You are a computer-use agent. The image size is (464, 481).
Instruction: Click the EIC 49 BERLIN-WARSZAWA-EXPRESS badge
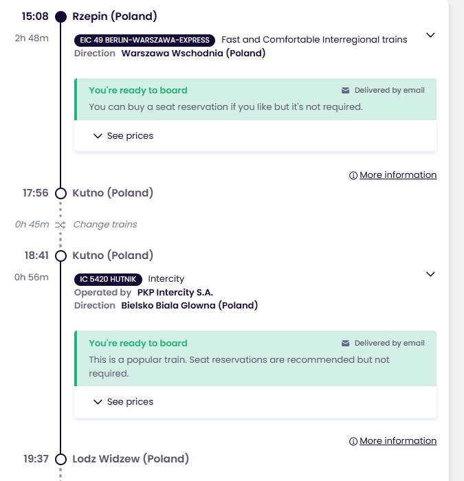[x=144, y=40]
